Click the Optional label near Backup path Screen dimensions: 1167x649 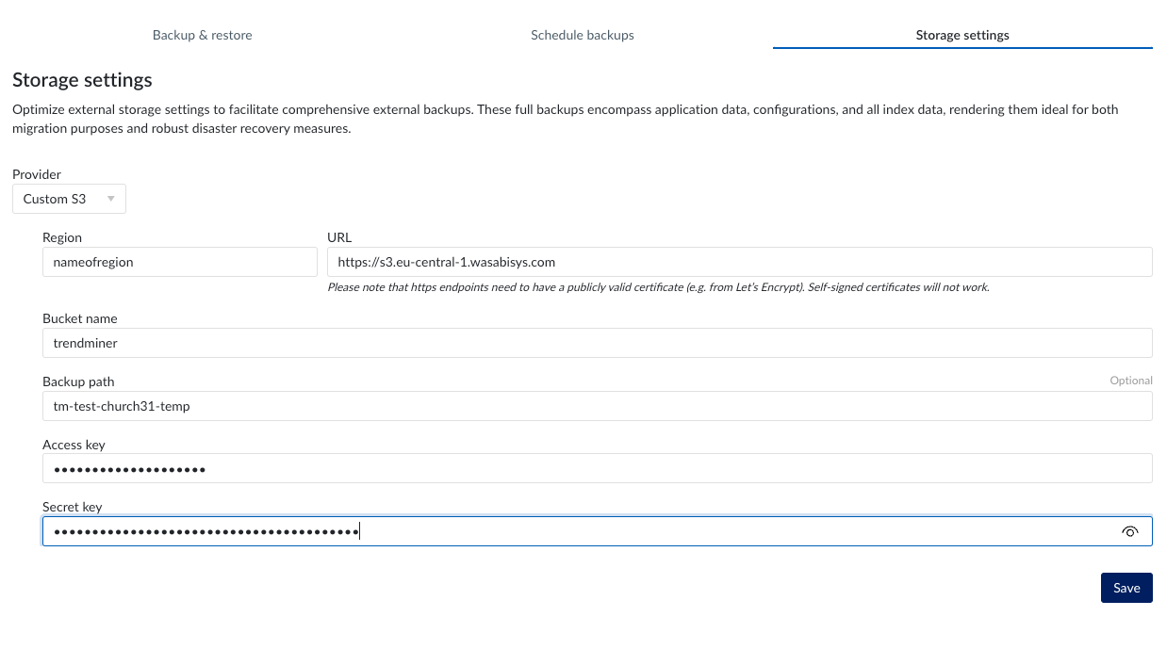(1130, 381)
